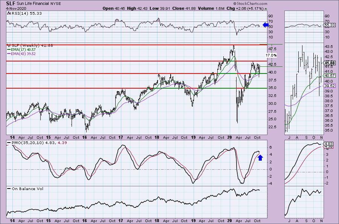The height and width of the screenshot is (224, 339).
Task: Click the On Balance Vol panel label
Action: 25,189
